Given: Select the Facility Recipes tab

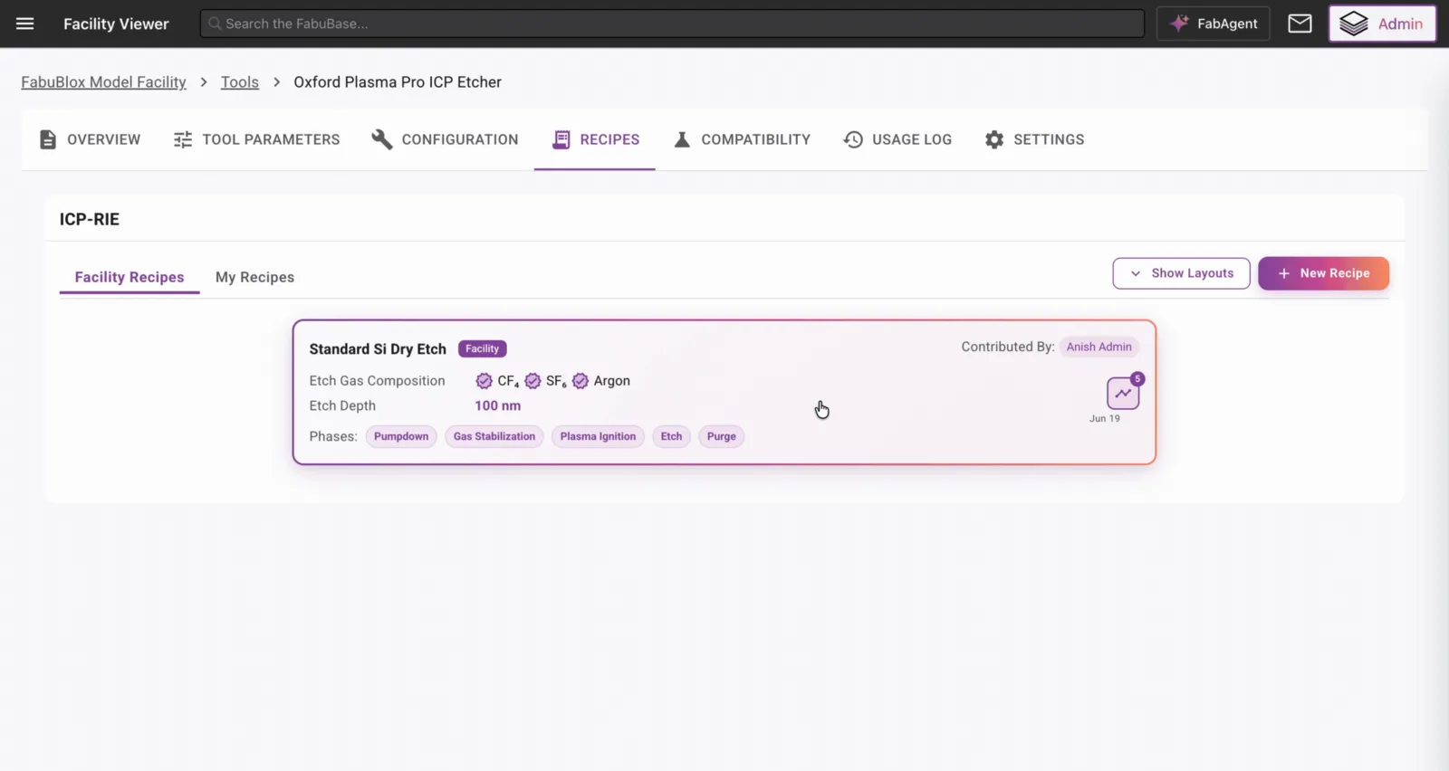Looking at the screenshot, I should [130, 277].
